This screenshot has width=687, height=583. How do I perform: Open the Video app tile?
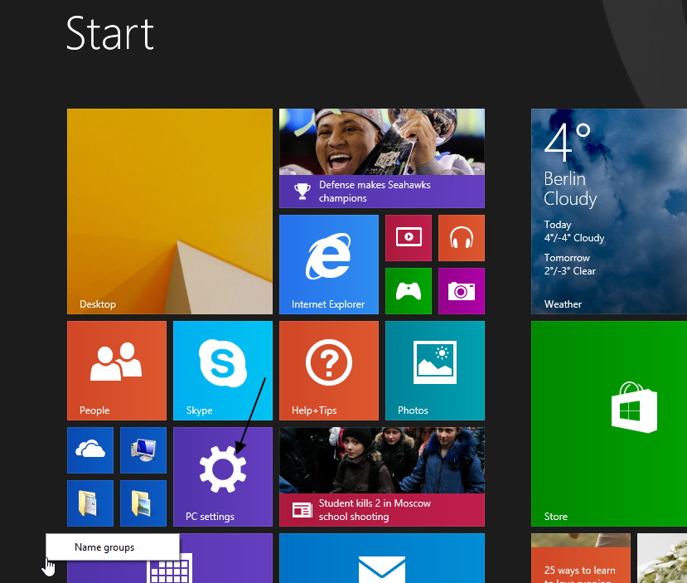[409, 238]
